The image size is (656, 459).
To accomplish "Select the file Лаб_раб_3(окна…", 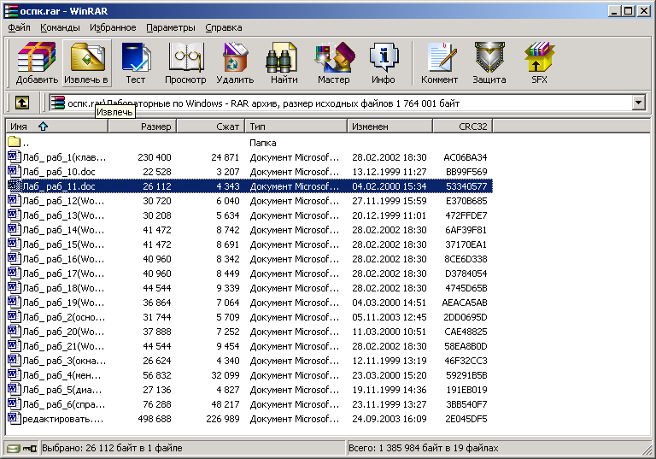I will pyautogui.click(x=64, y=361).
